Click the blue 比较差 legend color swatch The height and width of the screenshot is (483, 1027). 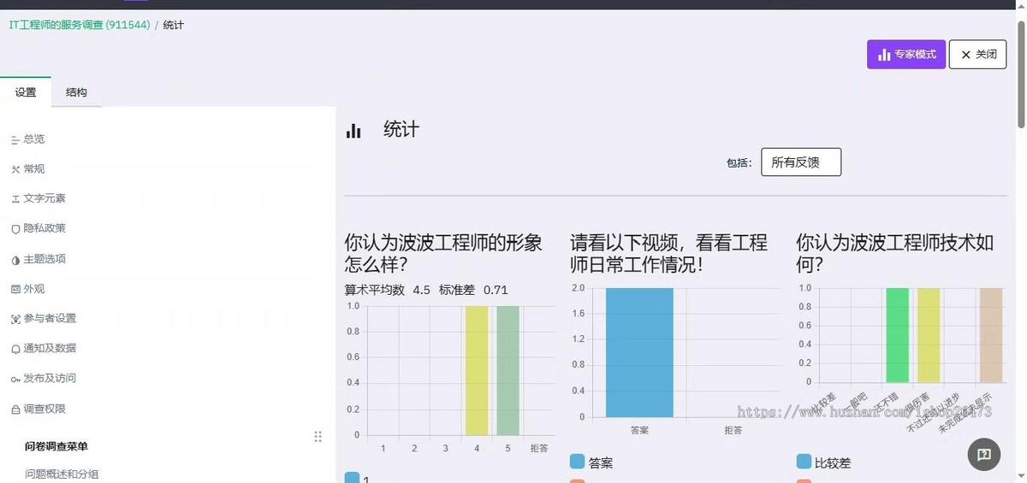pos(804,462)
